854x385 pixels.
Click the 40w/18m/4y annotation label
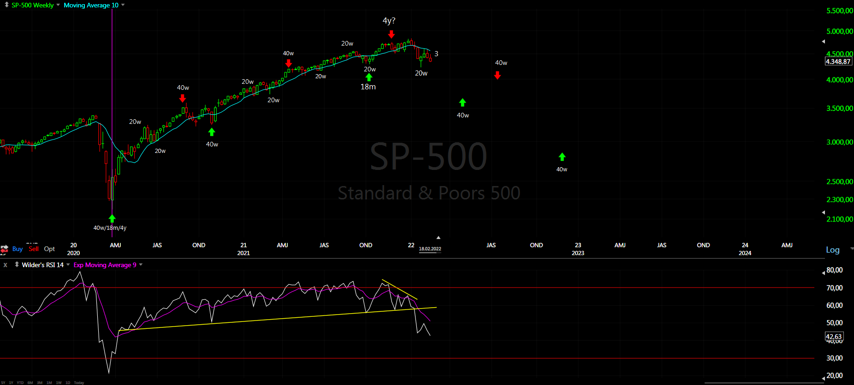point(110,227)
